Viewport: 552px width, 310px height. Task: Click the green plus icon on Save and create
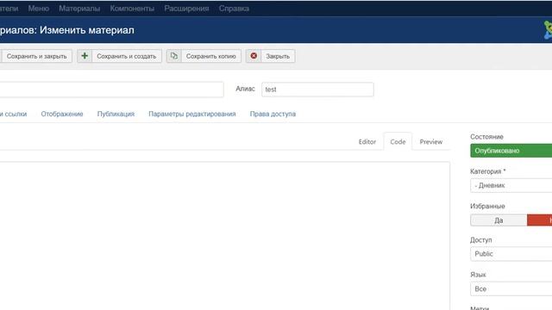[x=85, y=56]
